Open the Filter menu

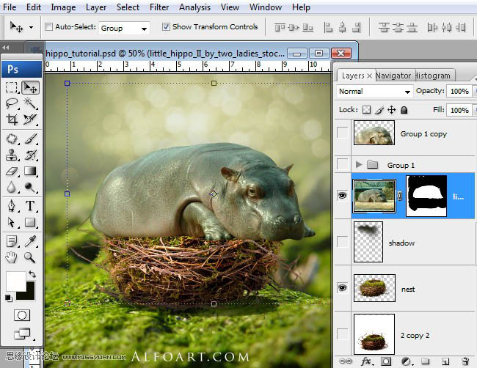[x=159, y=7]
